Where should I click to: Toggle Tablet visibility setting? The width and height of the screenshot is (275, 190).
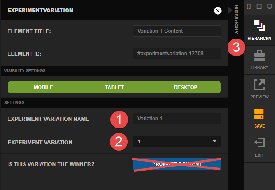coord(114,87)
